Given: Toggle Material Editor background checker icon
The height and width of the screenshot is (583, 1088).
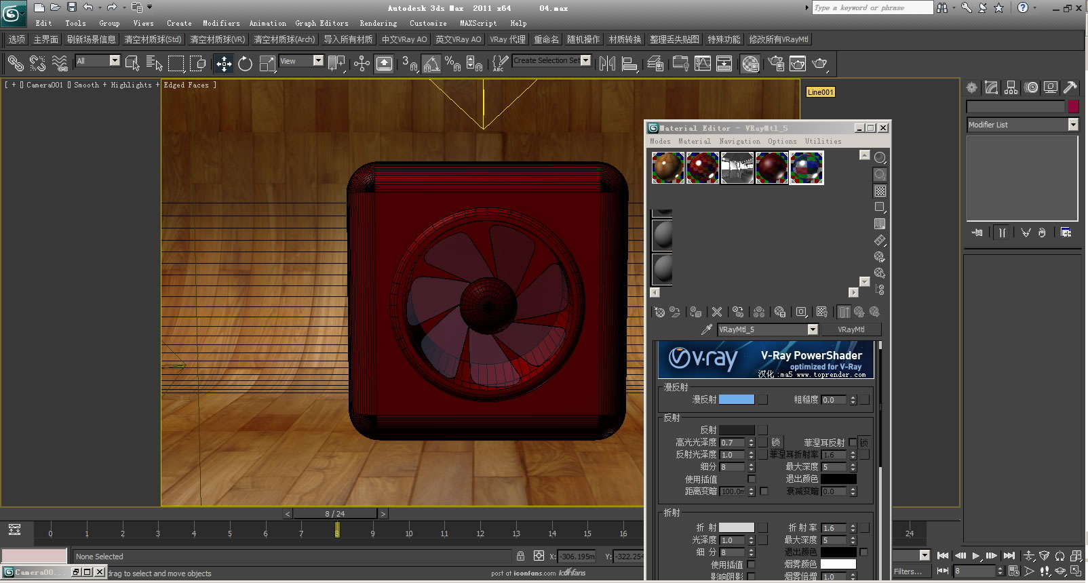Looking at the screenshot, I should [x=880, y=191].
